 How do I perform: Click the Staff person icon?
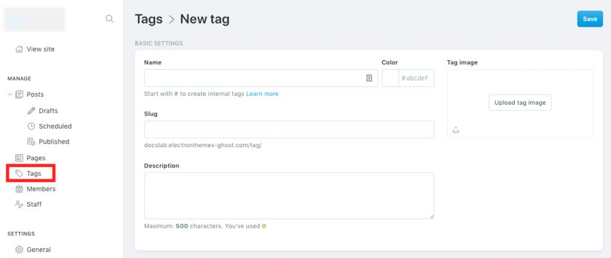[x=19, y=204]
